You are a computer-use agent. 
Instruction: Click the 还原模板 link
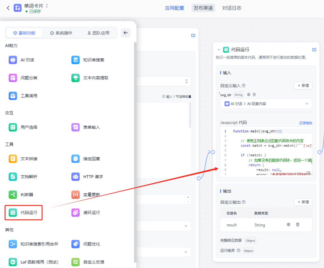306,123
